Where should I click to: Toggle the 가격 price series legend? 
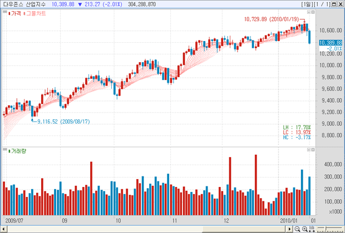click(x=16, y=12)
